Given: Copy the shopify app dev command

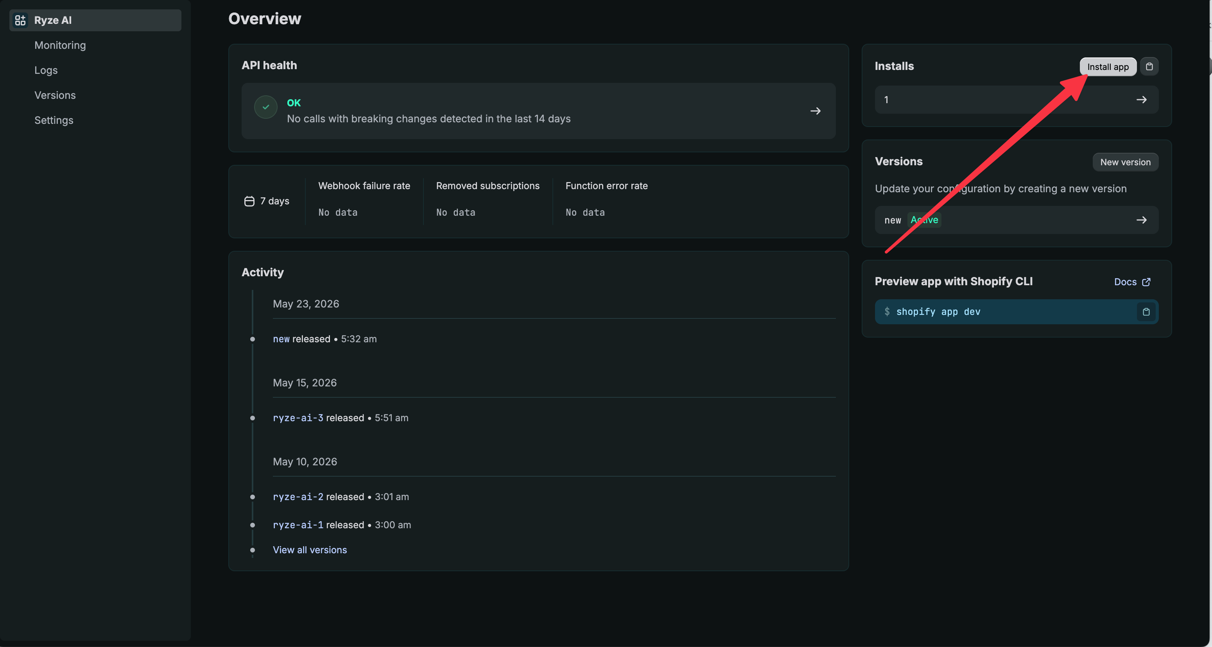Looking at the screenshot, I should pyautogui.click(x=1146, y=312).
